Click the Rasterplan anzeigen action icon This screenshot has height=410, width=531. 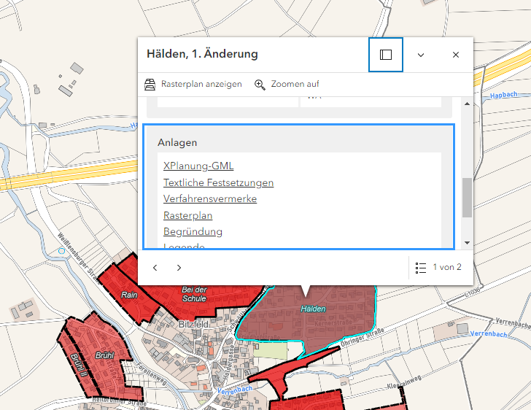click(150, 84)
